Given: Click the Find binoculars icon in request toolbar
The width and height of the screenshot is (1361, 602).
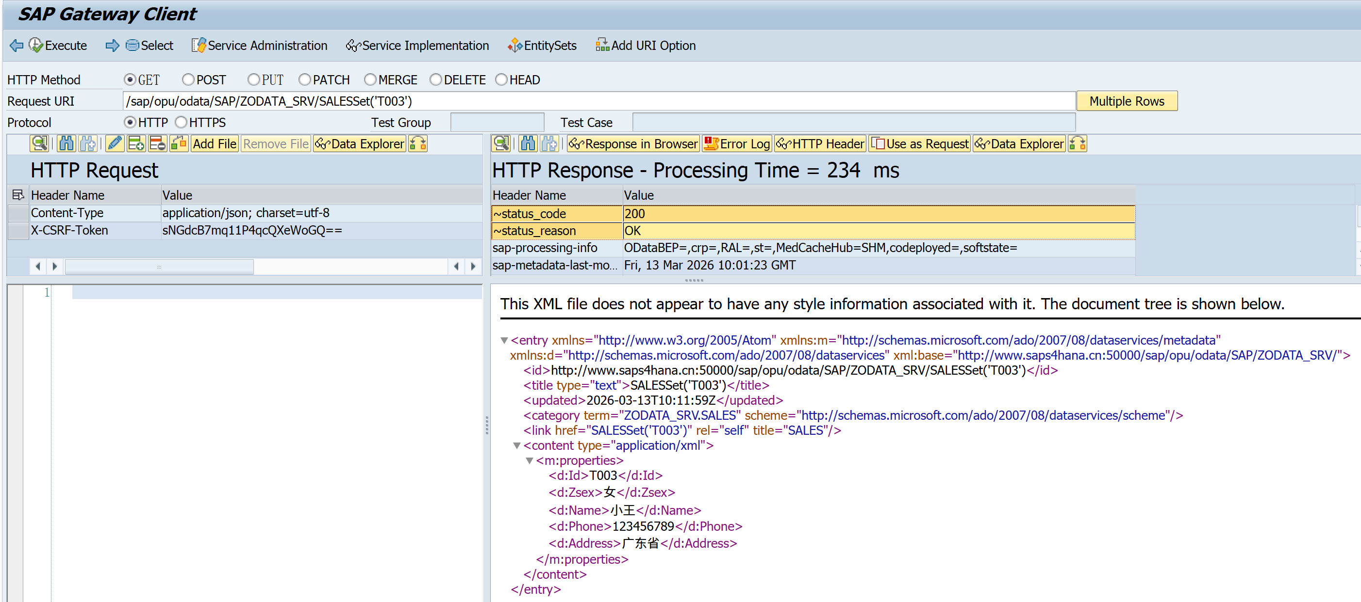Looking at the screenshot, I should click(66, 143).
